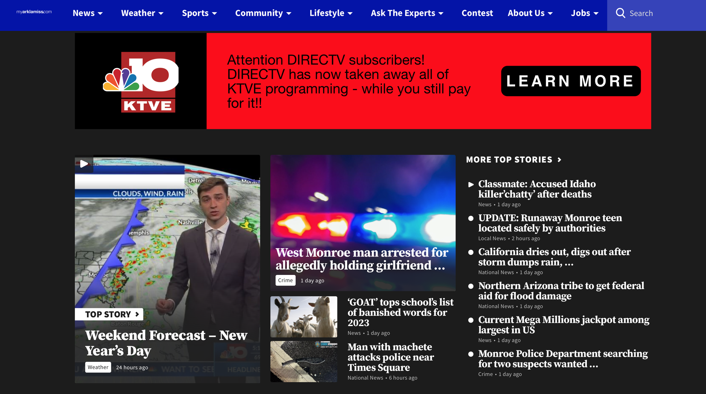Click into the Search field
Viewport: 706px width, 394px height.
(657, 15)
